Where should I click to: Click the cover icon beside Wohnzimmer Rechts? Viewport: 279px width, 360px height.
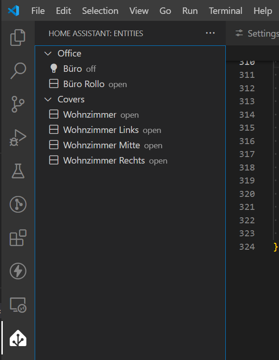click(54, 160)
